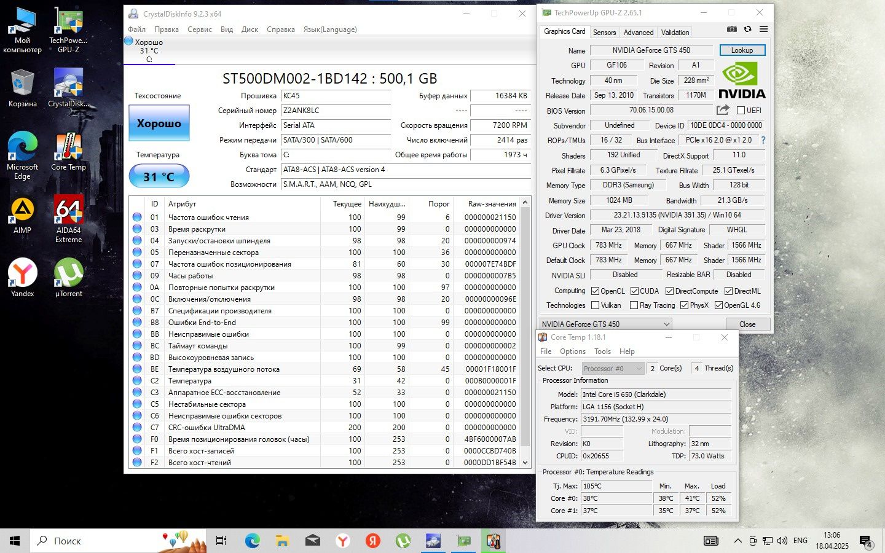Toggle the Ray Tracing checkbox
Screen dimensions: 885x553
(634, 305)
